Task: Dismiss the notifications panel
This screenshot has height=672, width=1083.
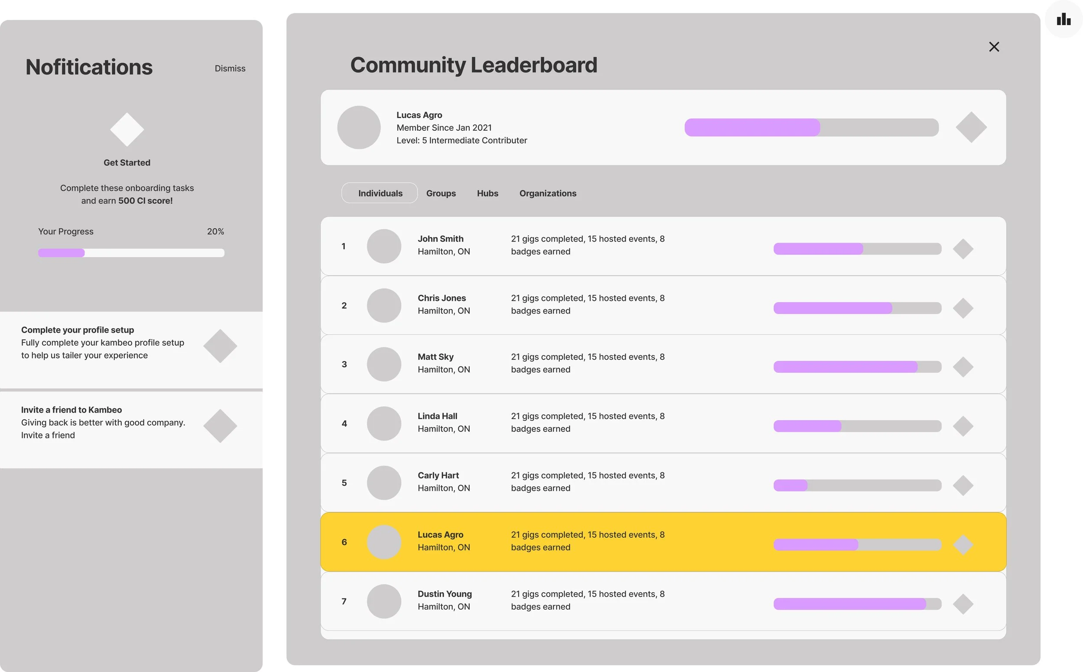Action: (x=230, y=68)
